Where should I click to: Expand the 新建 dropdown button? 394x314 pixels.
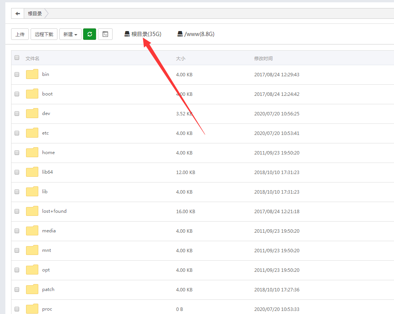click(x=70, y=34)
